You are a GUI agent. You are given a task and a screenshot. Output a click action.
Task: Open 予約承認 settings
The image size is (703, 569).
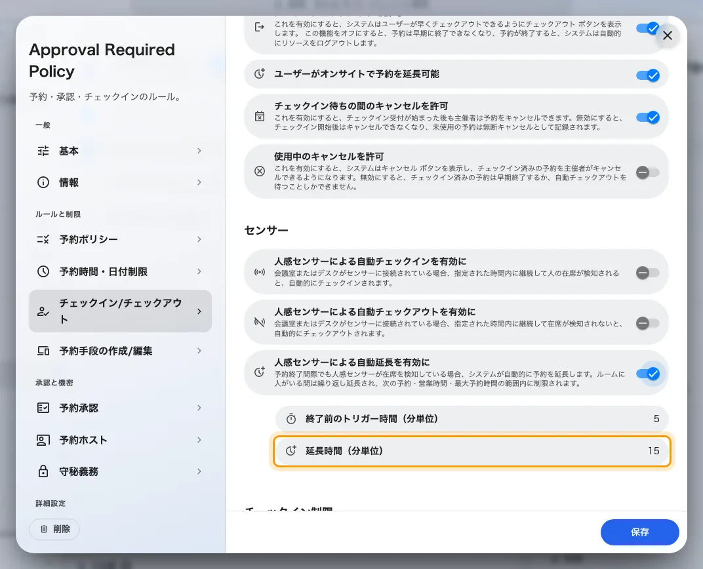[x=120, y=408]
